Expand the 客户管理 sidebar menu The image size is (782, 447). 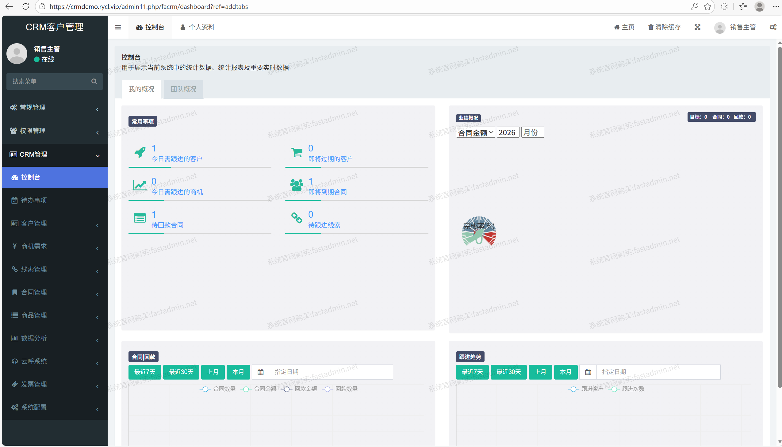pos(34,223)
